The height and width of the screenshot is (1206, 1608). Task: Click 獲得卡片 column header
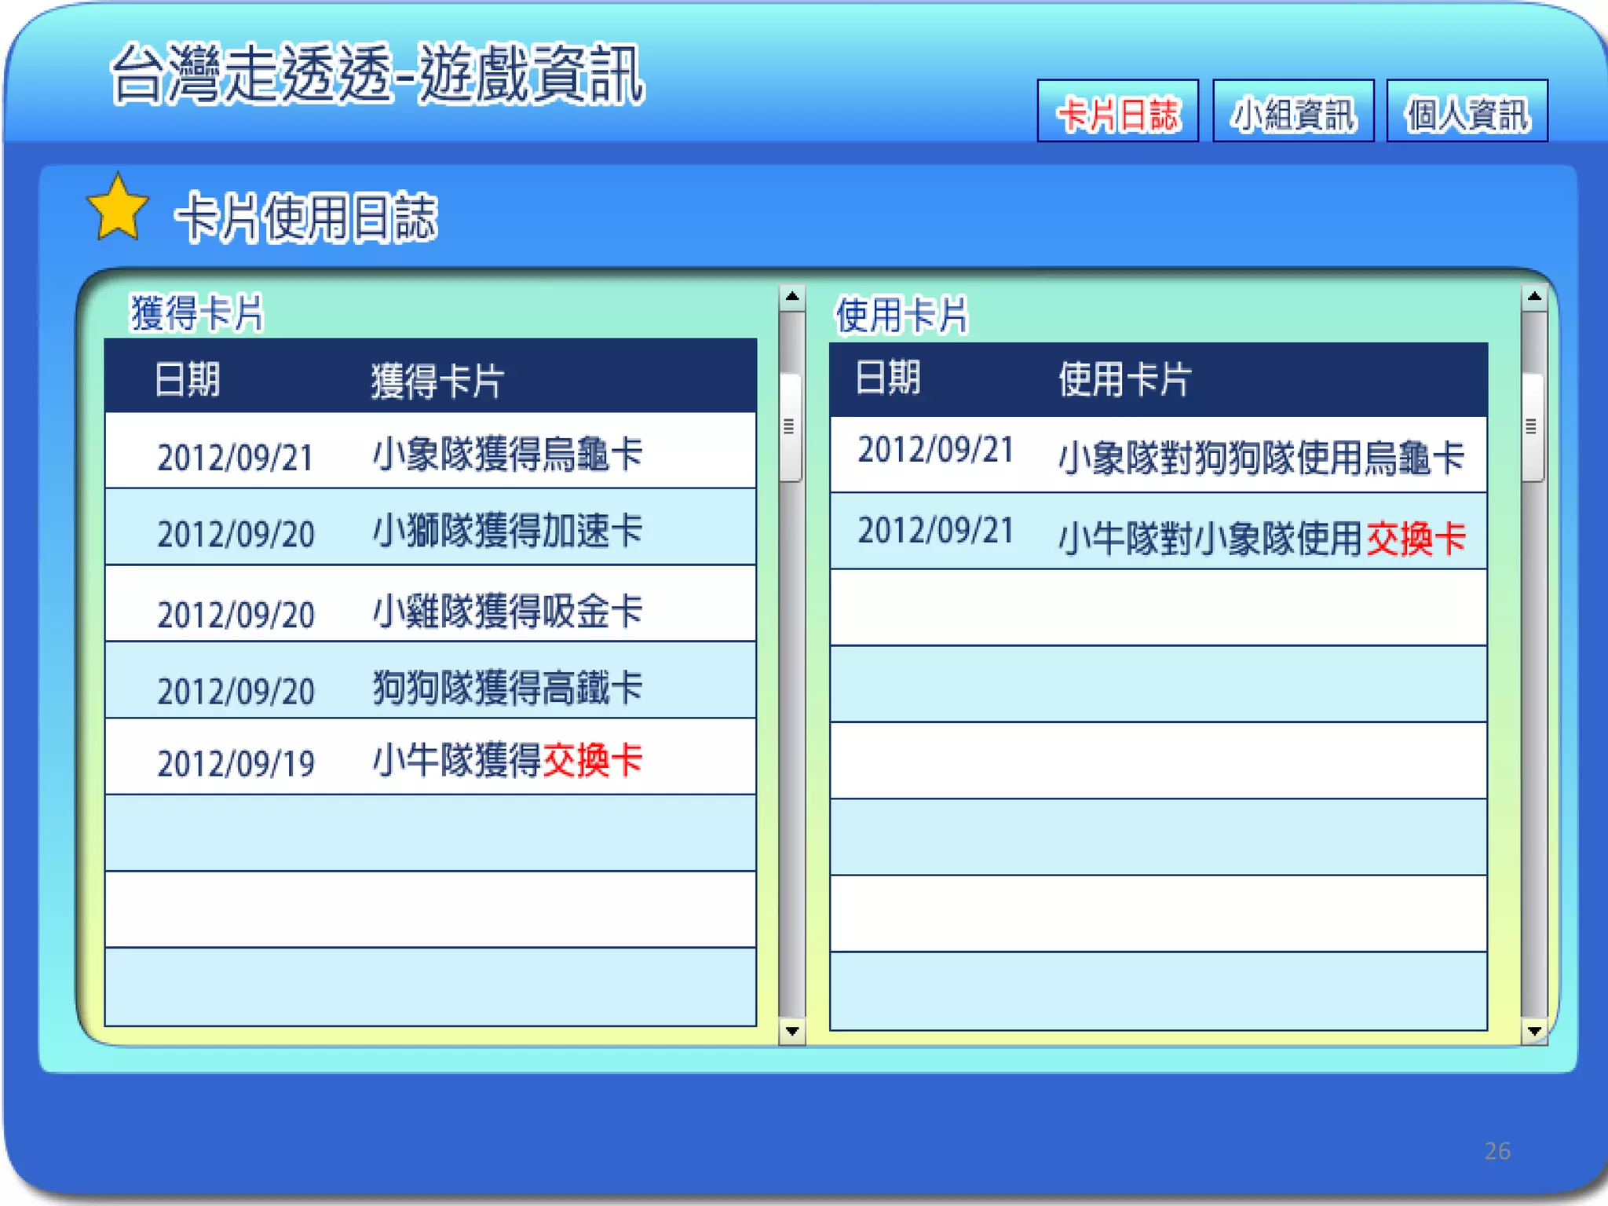[x=437, y=381]
